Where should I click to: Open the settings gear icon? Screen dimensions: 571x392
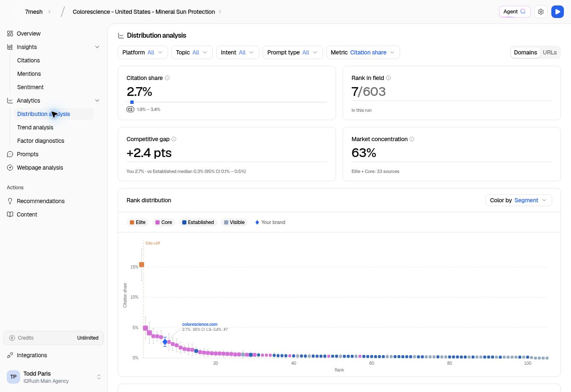pyautogui.click(x=541, y=12)
